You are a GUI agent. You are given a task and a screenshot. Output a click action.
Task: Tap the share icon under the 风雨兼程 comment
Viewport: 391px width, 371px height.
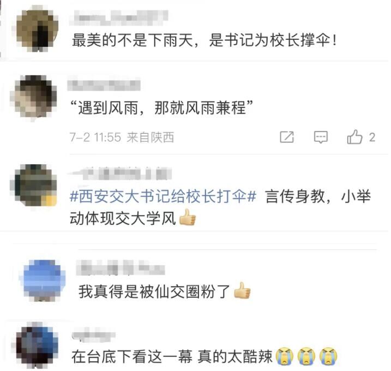coord(287,137)
